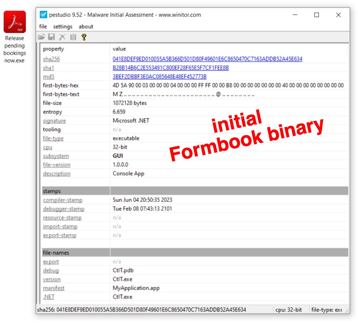Click the pestudio app icon in title bar
The width and height of the screenshot is (358, 323).
[x=43, y=15]
